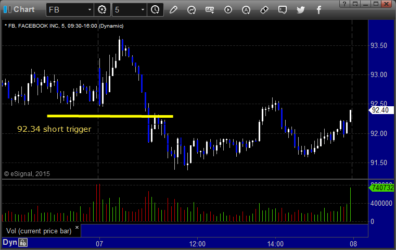Click the 07 date axis label
396x250 pixels.
(x=99, y=244)
